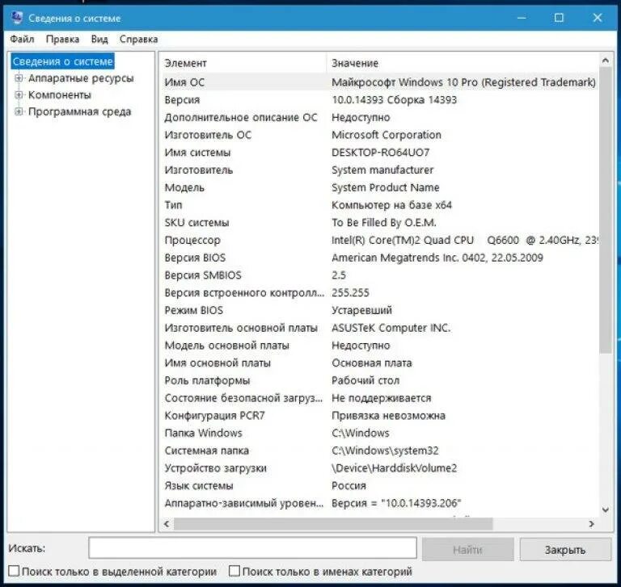Screen dimensions: 621x587
Task: Select the Дополнительное описание ОС row
Action: point(380,117)
